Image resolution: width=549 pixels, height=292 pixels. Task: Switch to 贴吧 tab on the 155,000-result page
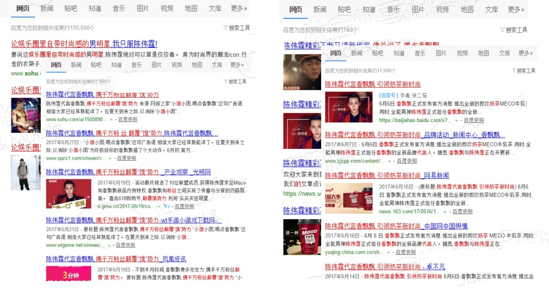(x=71, y=8)
